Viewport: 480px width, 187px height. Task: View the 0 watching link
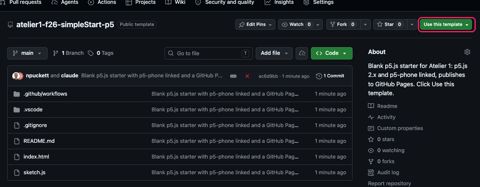coord(386,150)
